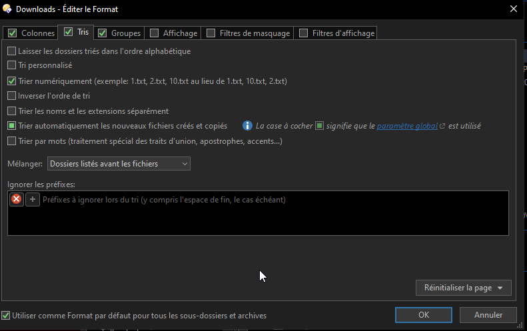
Task: Click the Directory Opus icon in title bar
Action: (x=7, y=9)
